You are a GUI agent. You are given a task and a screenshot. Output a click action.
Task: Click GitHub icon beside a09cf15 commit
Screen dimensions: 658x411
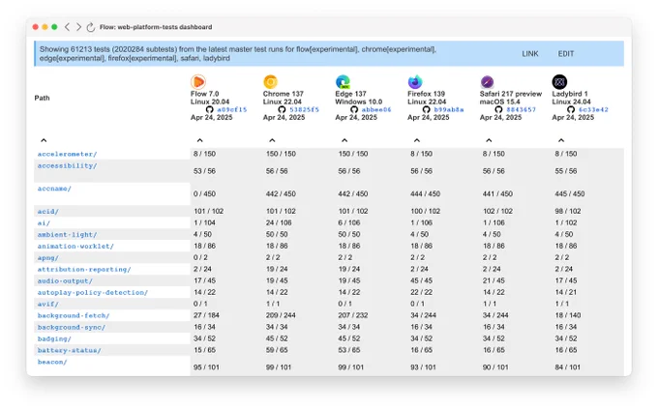[209, 109]
